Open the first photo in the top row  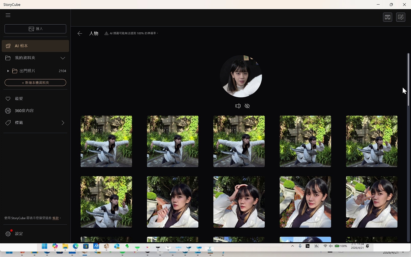[106, 141]
